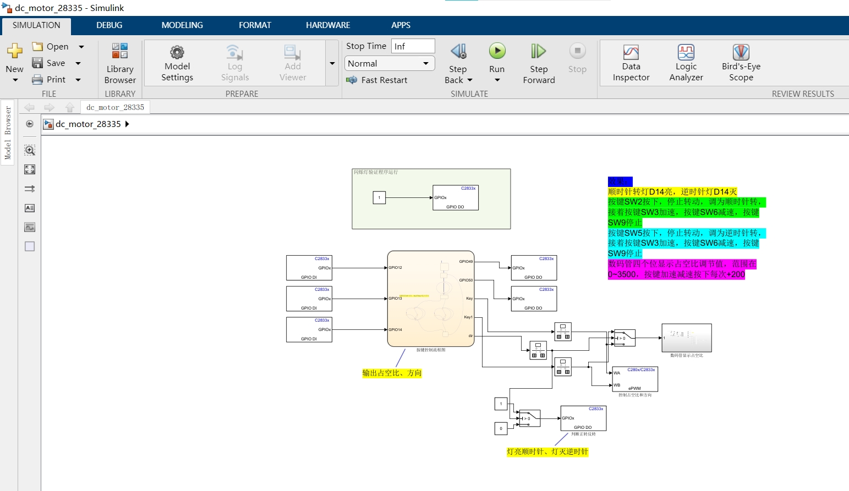Viewport: 849px width, 491px height.
Task: Open the Library Browser
Action: coord(119,62)
